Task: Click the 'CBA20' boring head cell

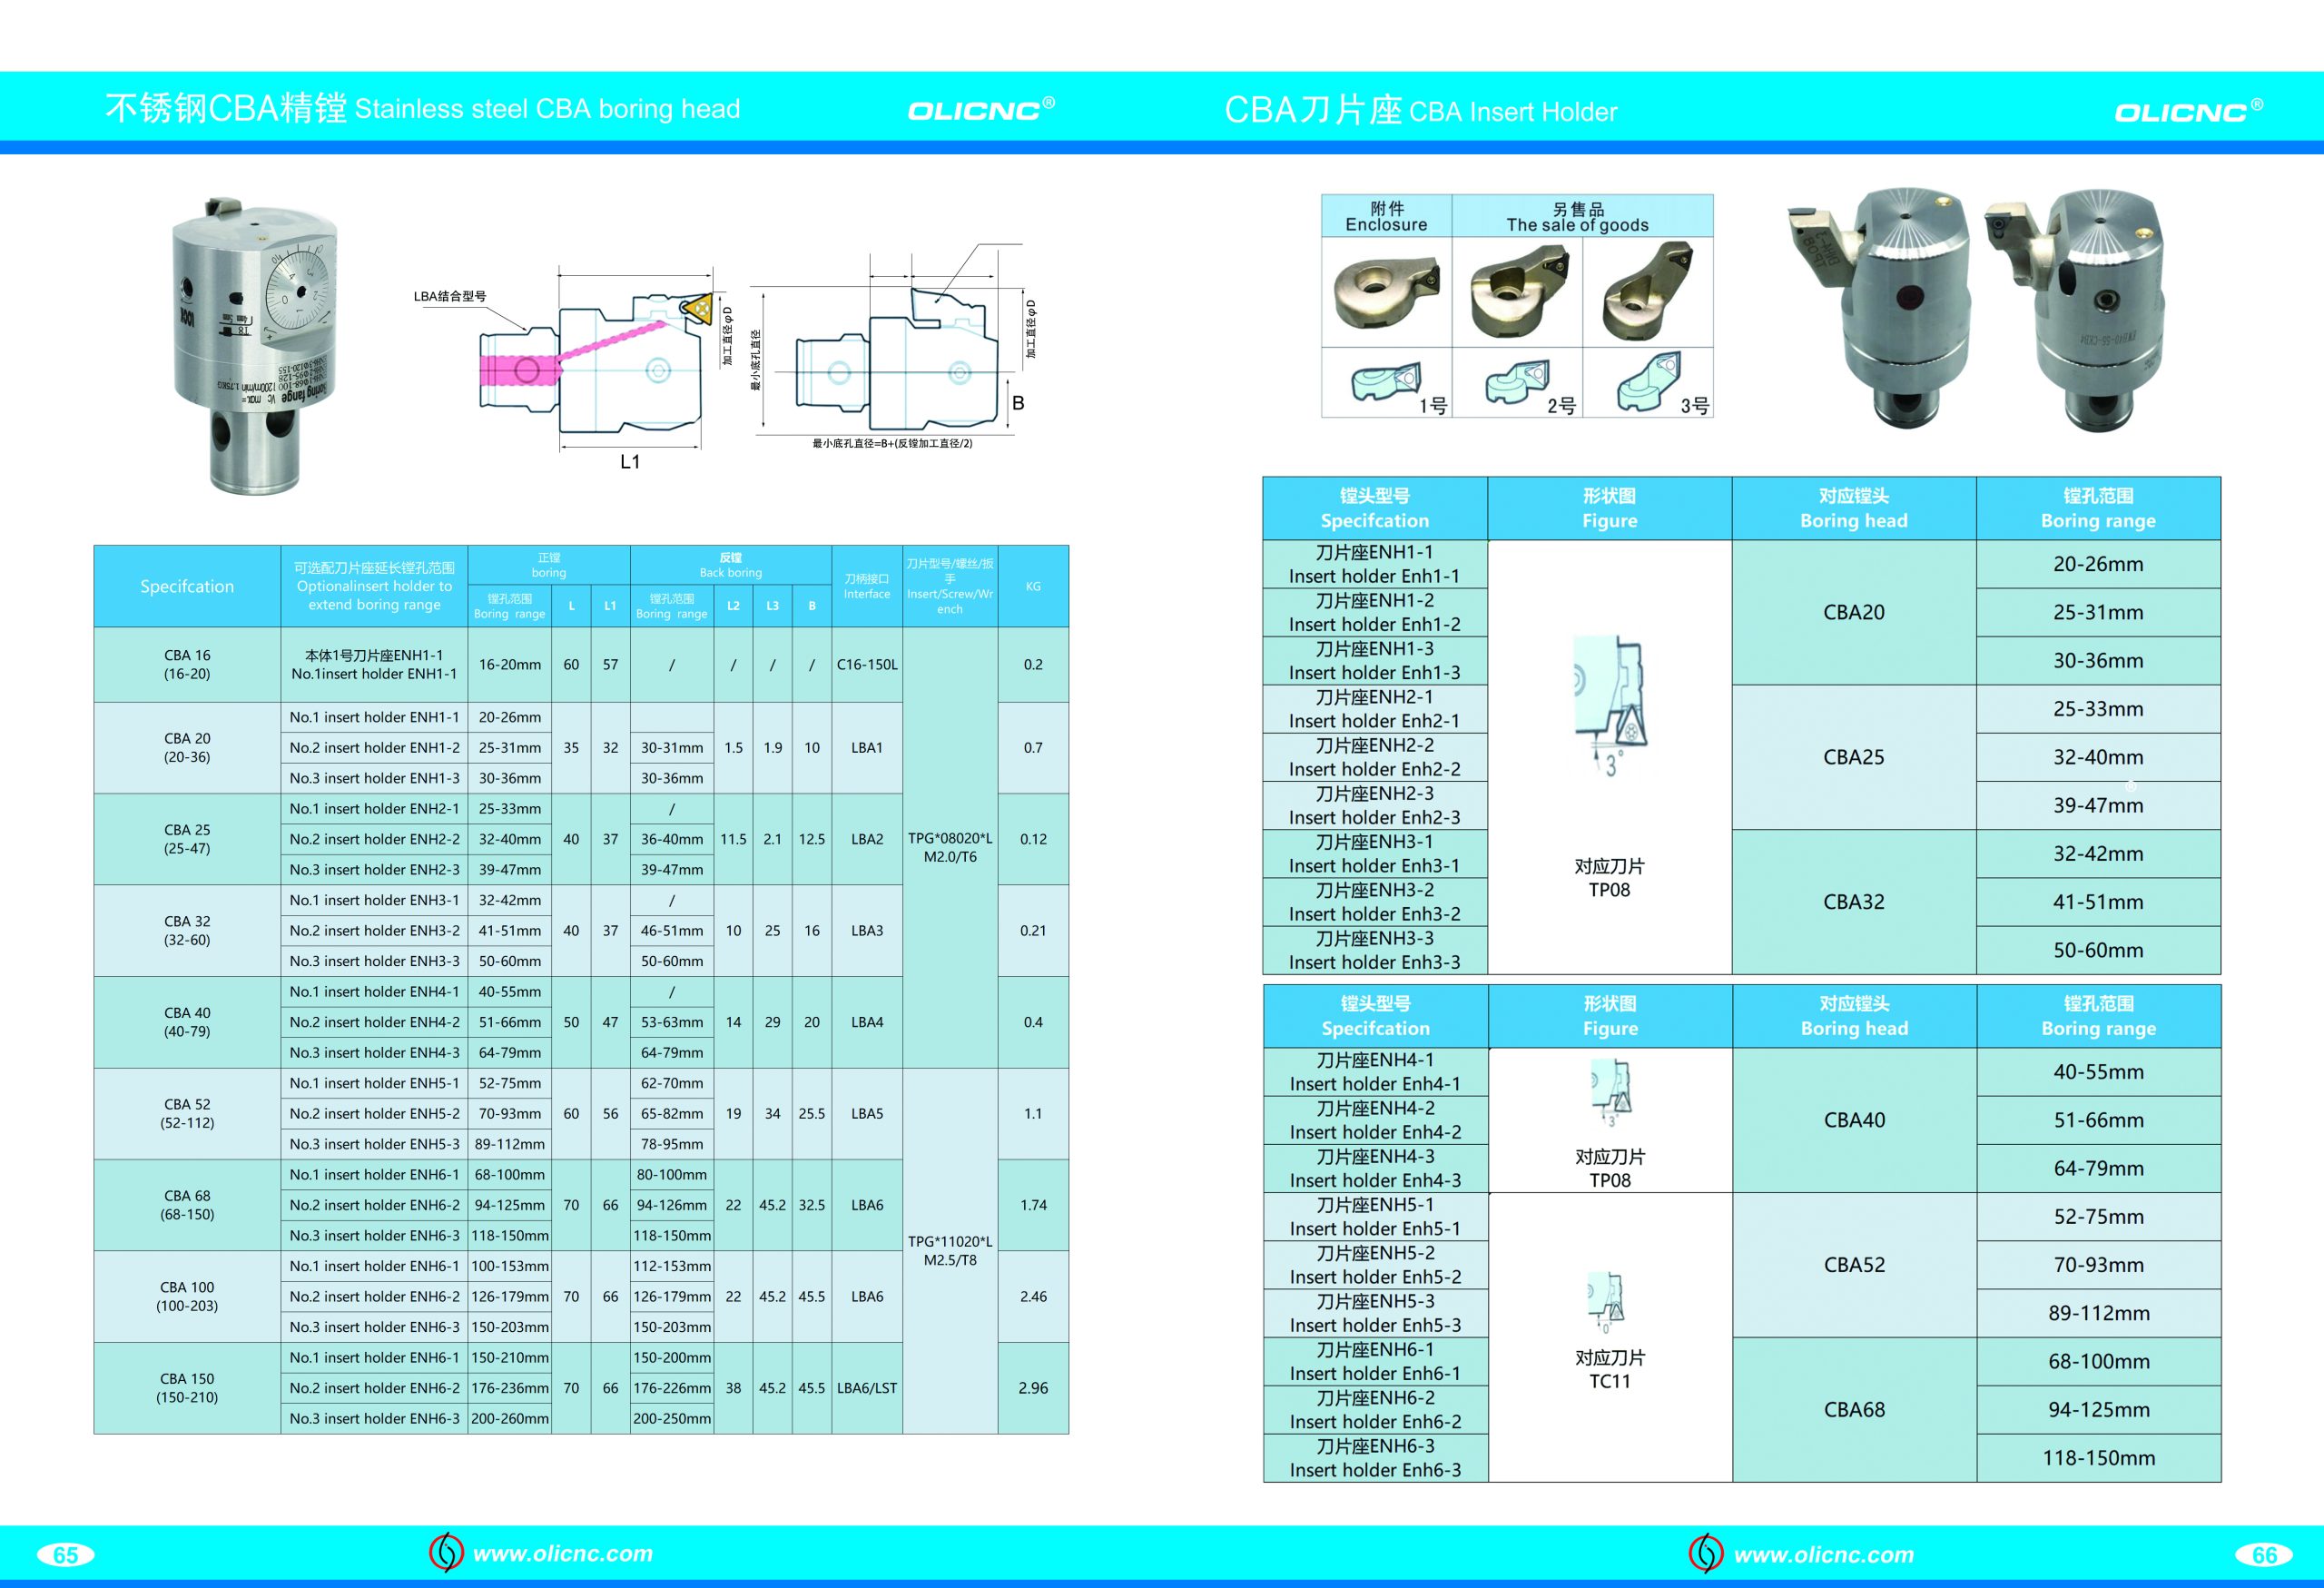Action: pos(1854,612)
